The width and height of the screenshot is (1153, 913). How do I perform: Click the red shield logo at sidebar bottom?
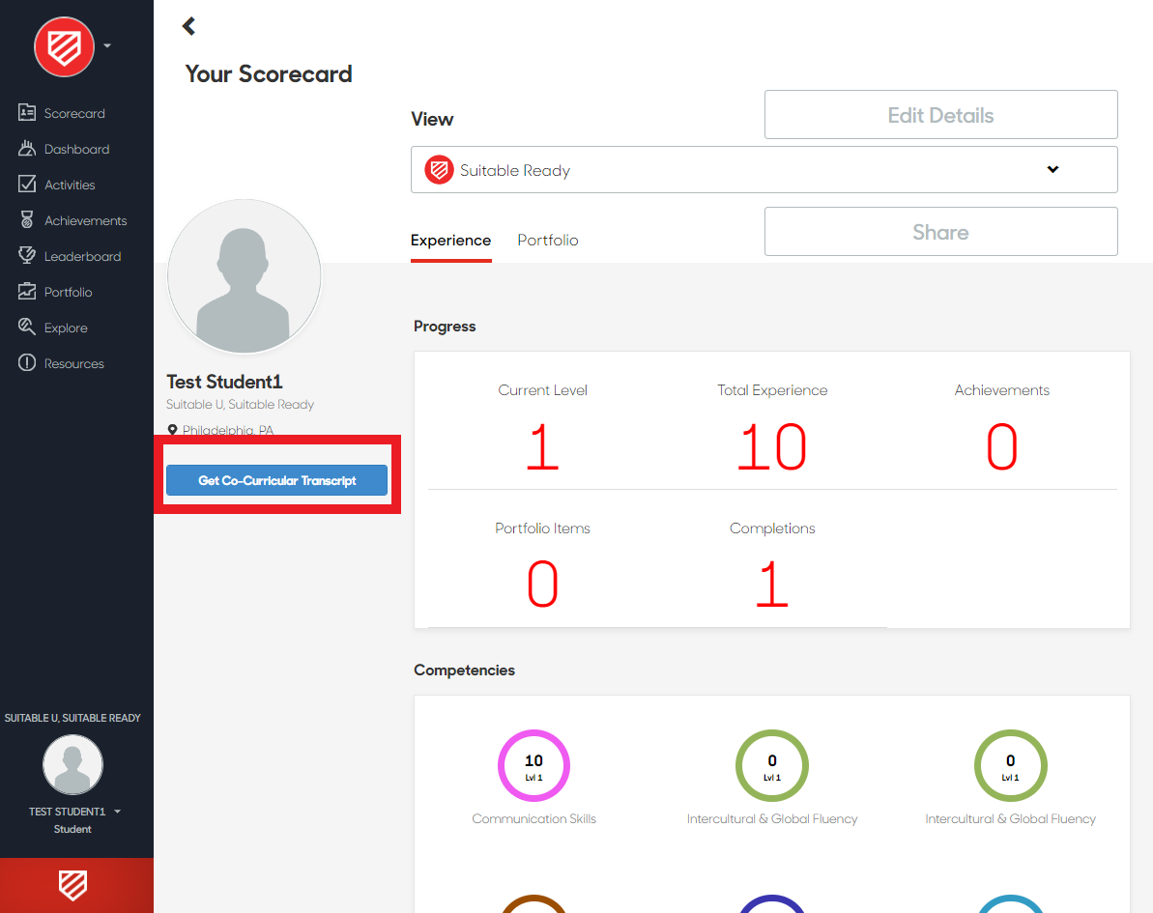(73, 884)
